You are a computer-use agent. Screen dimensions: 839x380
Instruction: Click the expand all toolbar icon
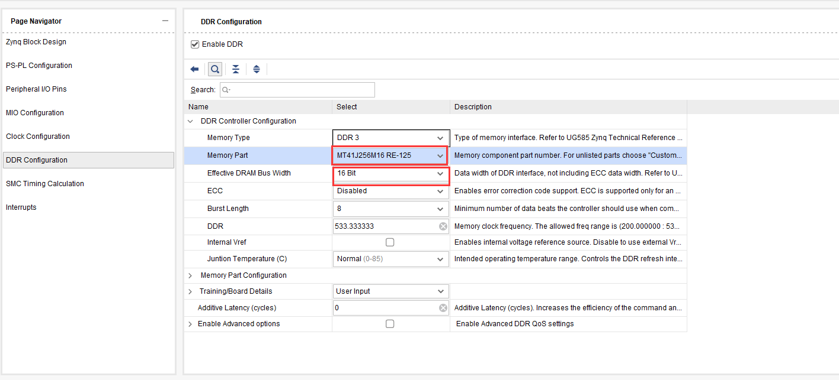(257, 69)
